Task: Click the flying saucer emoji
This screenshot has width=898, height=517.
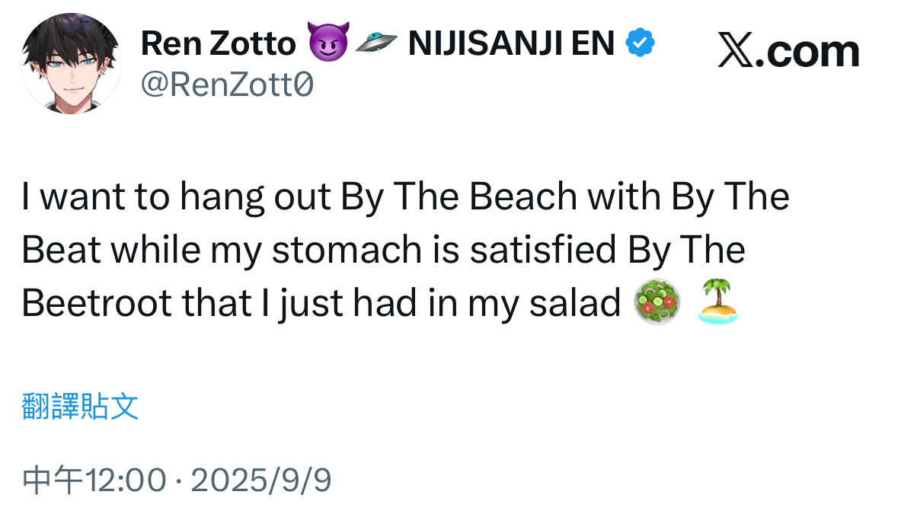Action: [376, 44]
